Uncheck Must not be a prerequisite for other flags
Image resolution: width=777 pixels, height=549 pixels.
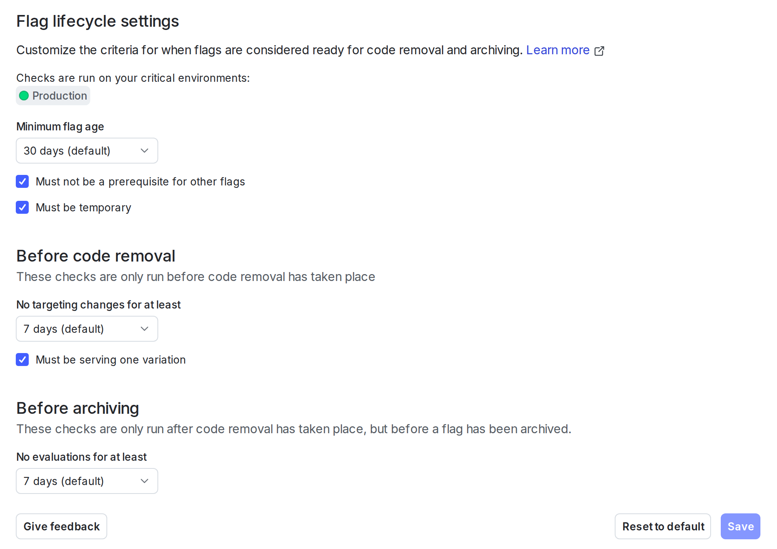(22, 181)
